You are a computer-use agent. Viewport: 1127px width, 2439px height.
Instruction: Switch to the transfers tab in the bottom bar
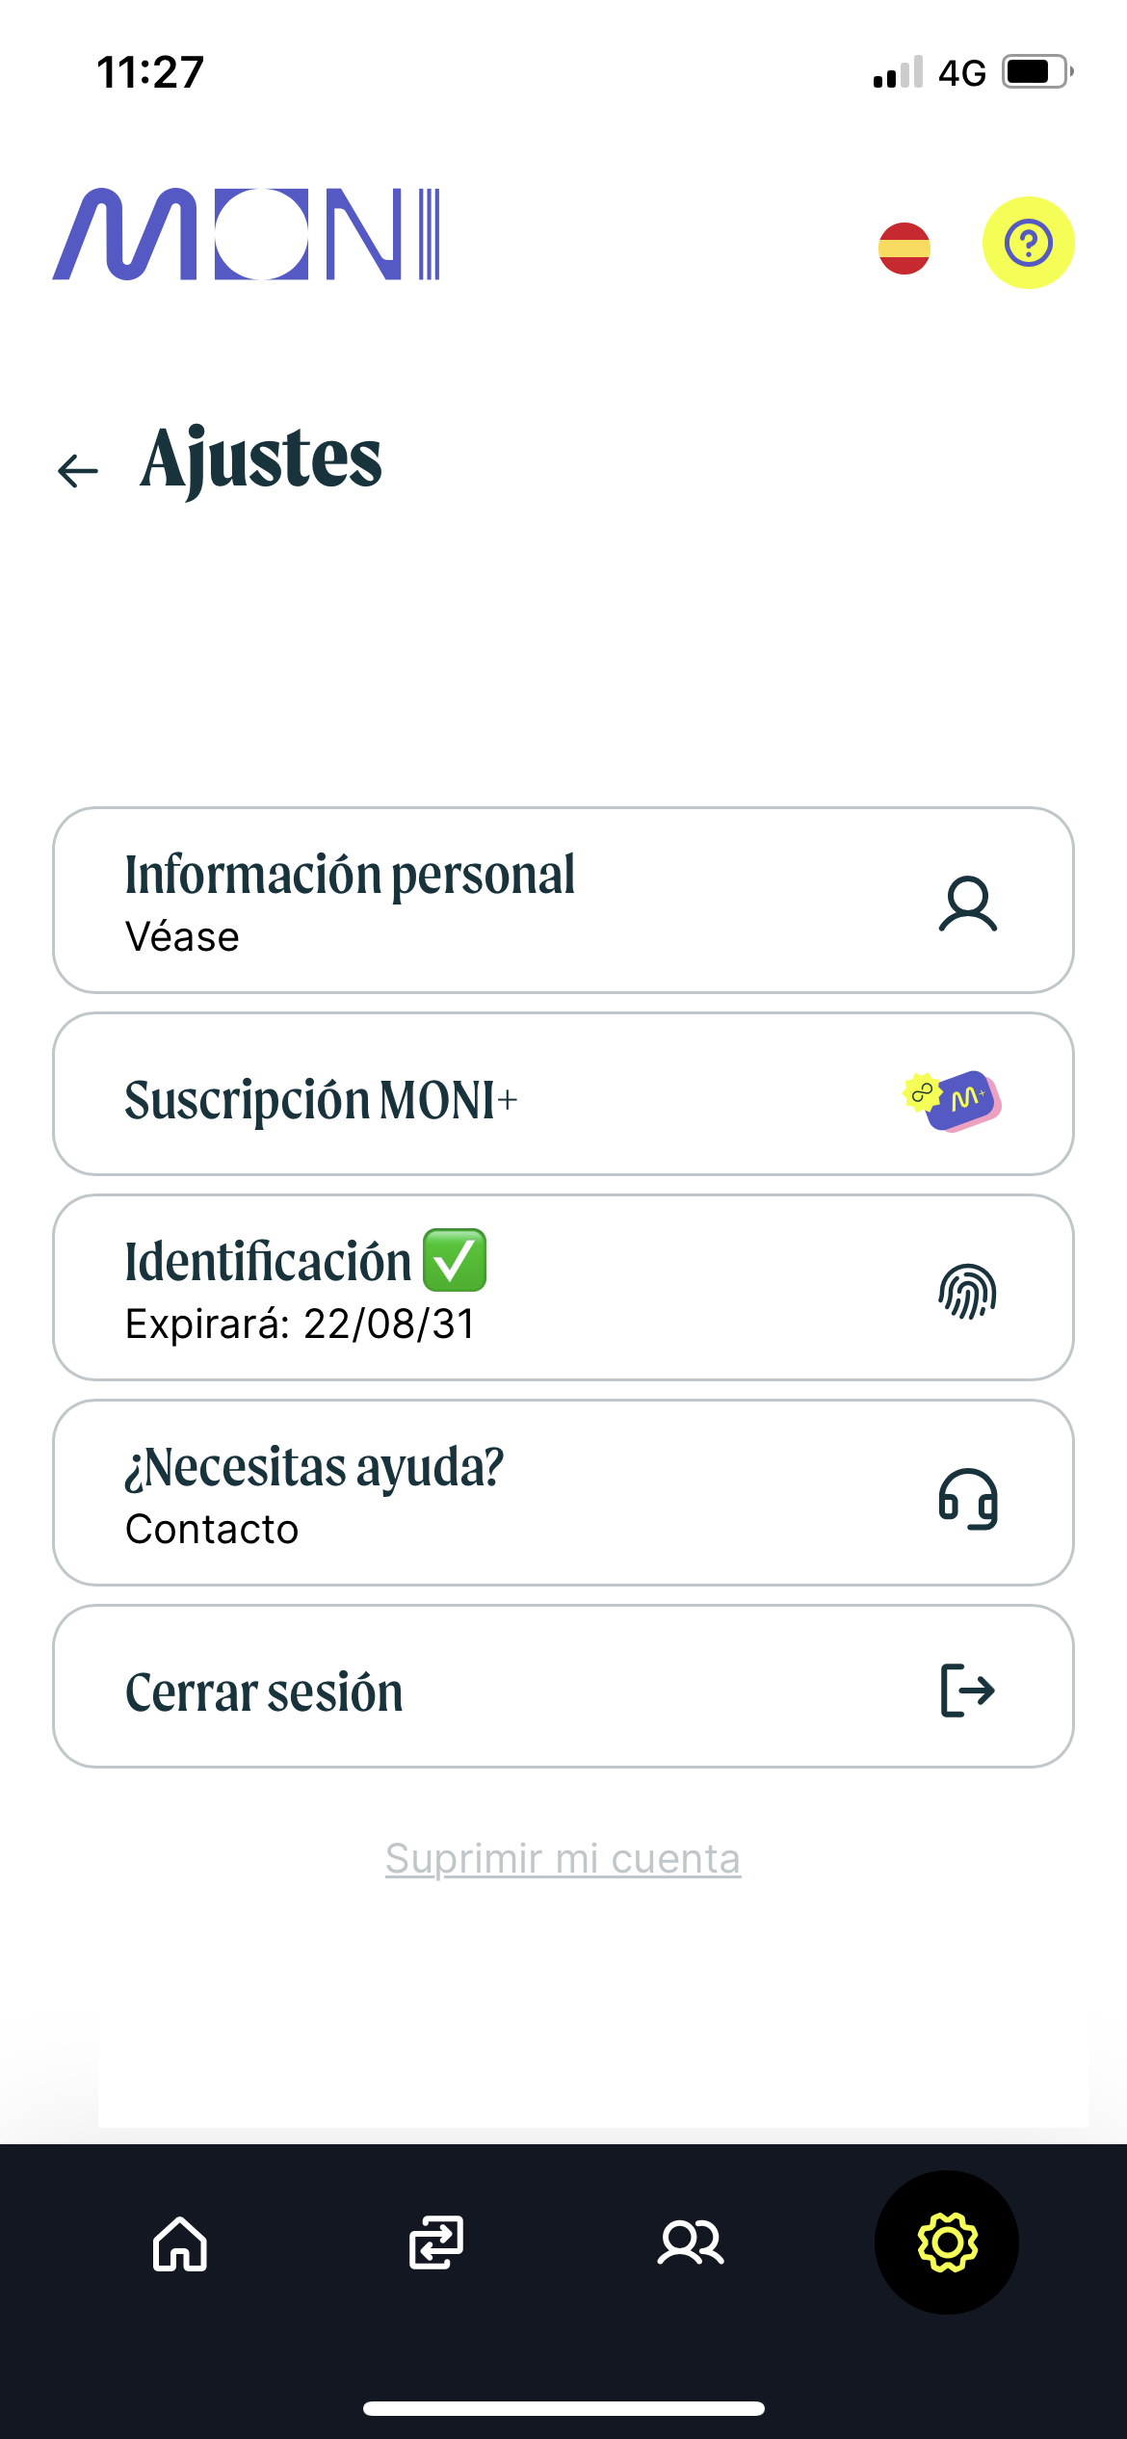(435, 2243)
